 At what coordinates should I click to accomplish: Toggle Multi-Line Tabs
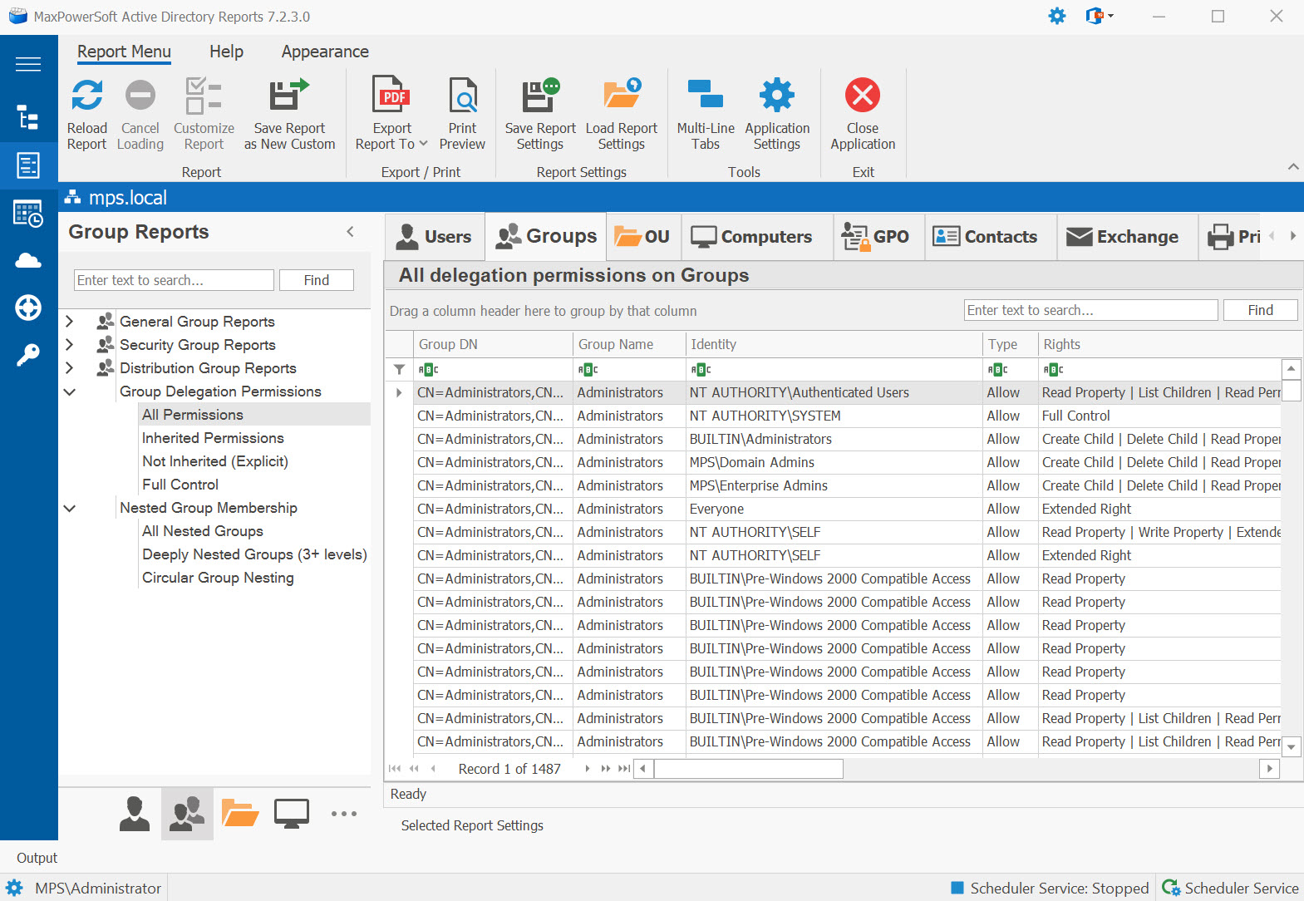point(706,114)
